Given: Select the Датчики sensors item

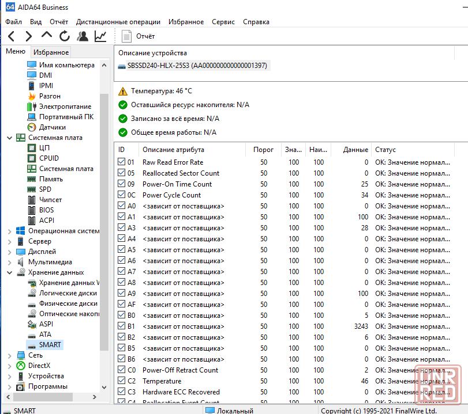Looking at the screenshot, I should click(x=52, y=127).
